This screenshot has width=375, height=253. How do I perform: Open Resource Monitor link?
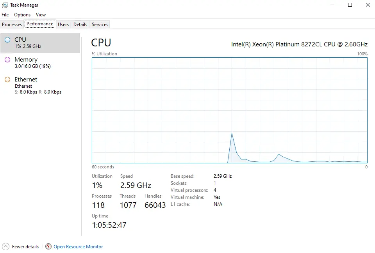(x=78, y=246)
